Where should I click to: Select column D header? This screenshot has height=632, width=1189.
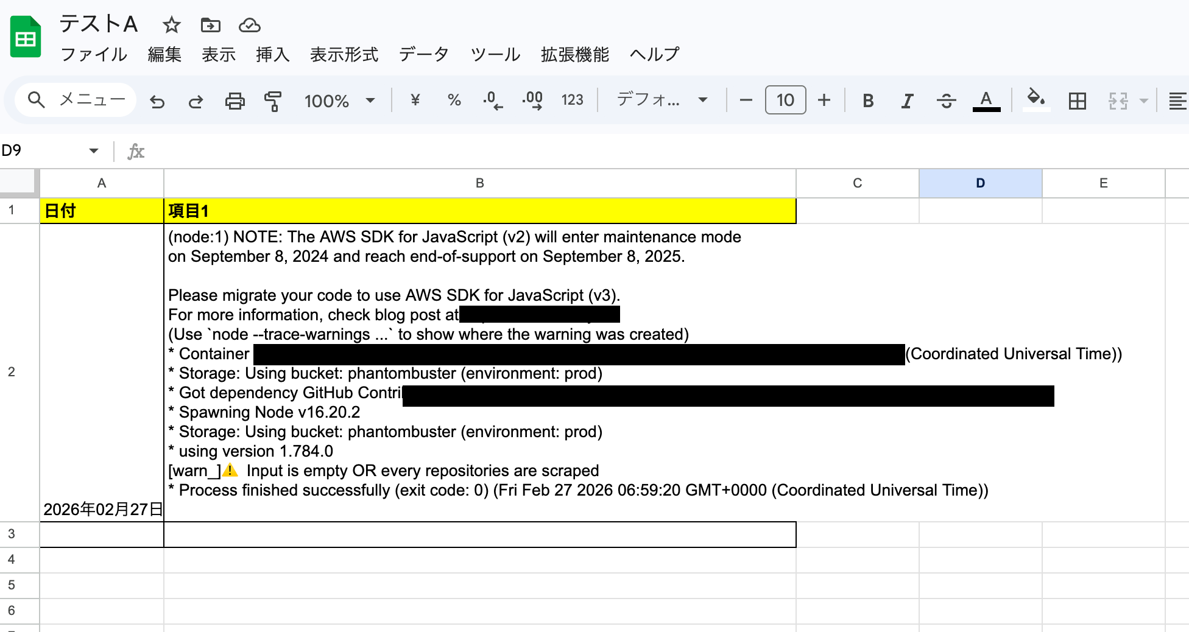pyautogui.click(x=981, y=183)
